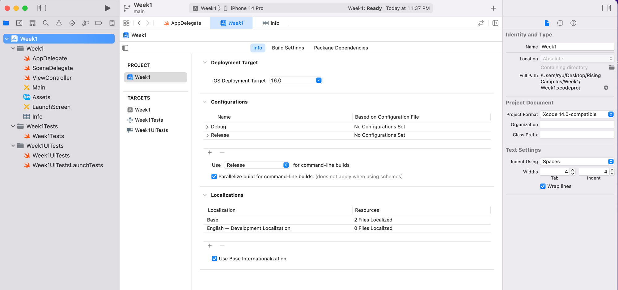Open Project Format dropdown
618x290 pixels.
[x=577, y=114]
